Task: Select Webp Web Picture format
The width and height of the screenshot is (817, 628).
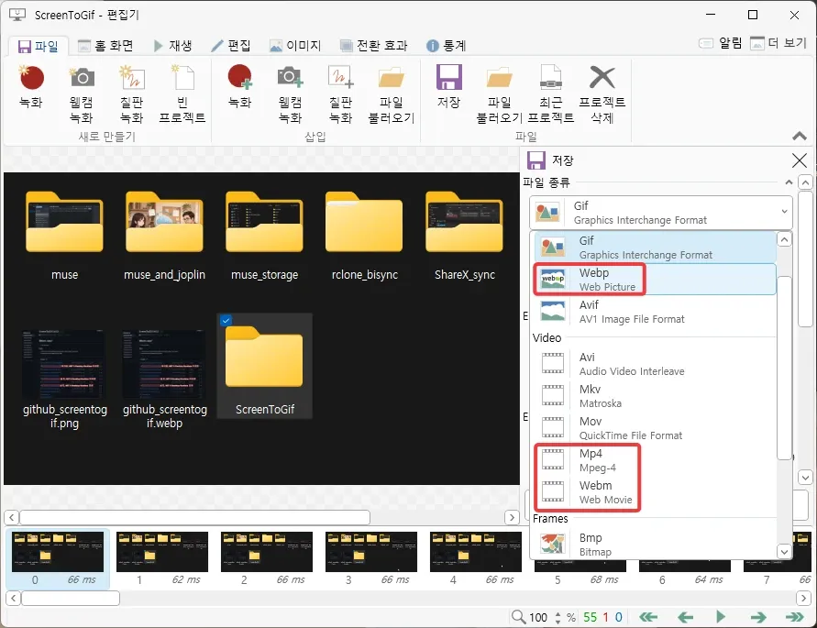Action: pos(655,280)
